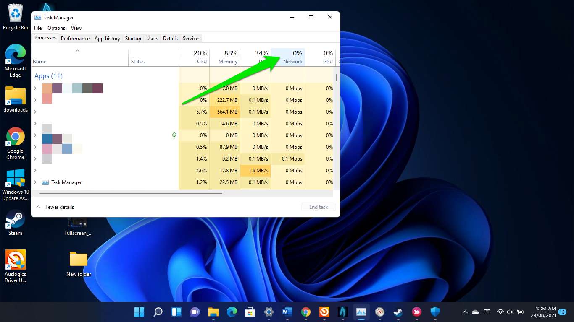Open Wi-Fi settings from the tray

click(500, 312)
